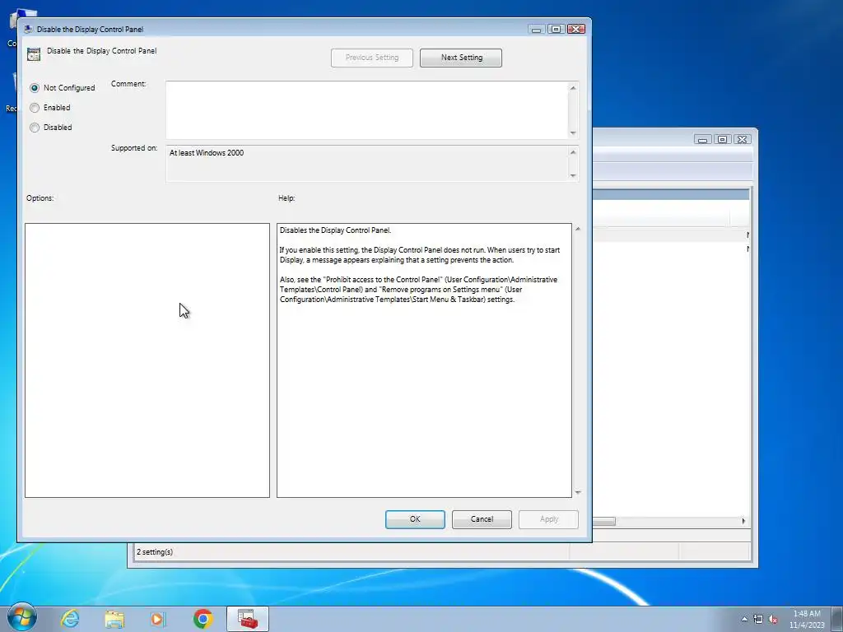Click the muted volume tray icon
Viewport: 843px width, 632px height.
[773, 619]
